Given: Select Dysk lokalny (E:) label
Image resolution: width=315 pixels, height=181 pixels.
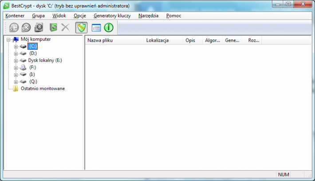Looking at the screenshot, I should click(45, 60).
